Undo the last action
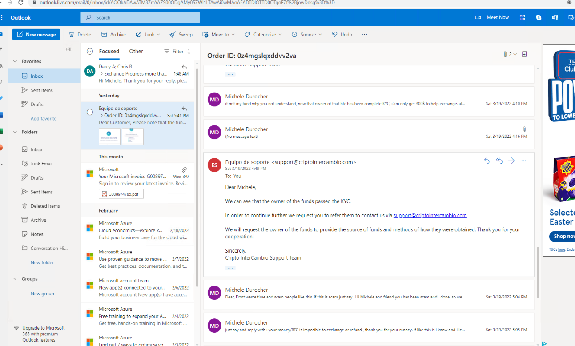The image size is (575, 346). tap(342, 34)
